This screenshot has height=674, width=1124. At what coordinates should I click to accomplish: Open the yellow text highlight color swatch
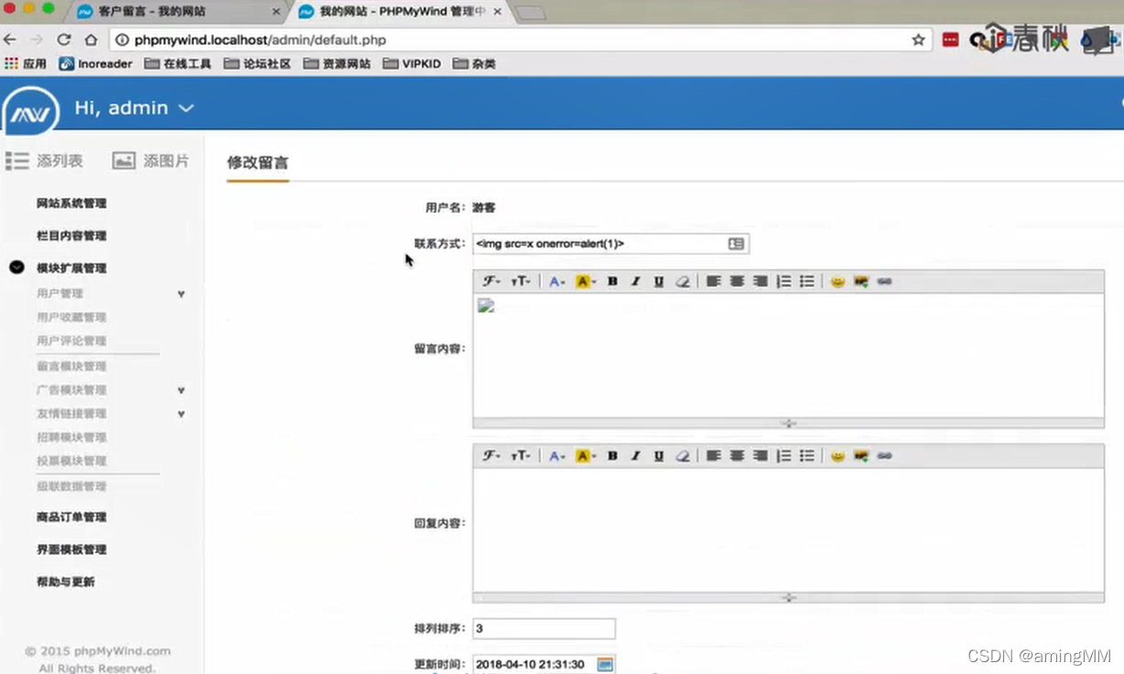tap(583, 281)
